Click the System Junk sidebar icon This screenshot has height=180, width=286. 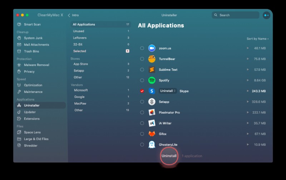(19, 38)
